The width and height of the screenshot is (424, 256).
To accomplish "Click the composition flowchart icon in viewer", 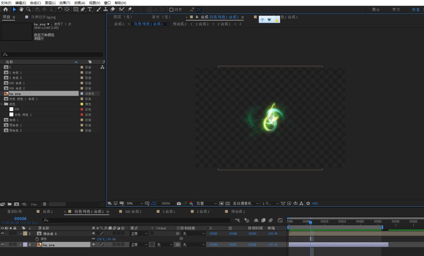I will (301, 203).
